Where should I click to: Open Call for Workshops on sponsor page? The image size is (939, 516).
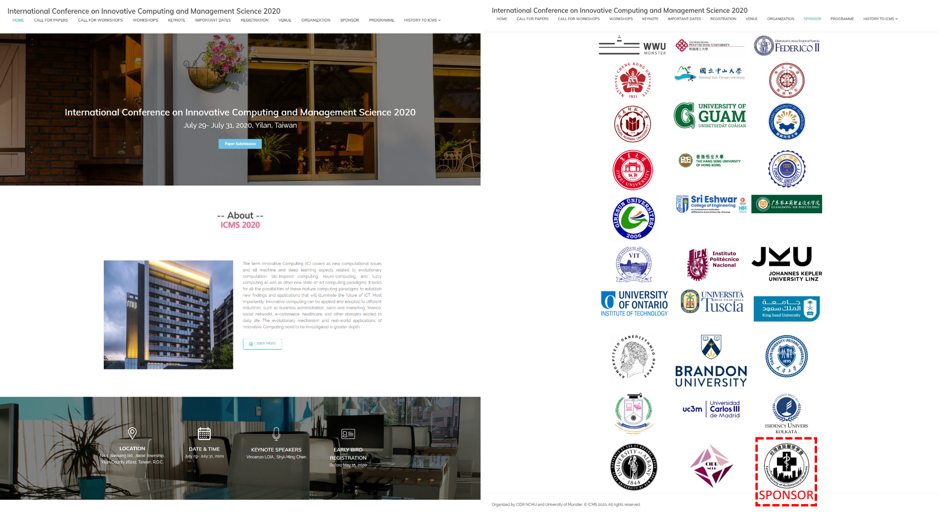(x=579, y=19)
